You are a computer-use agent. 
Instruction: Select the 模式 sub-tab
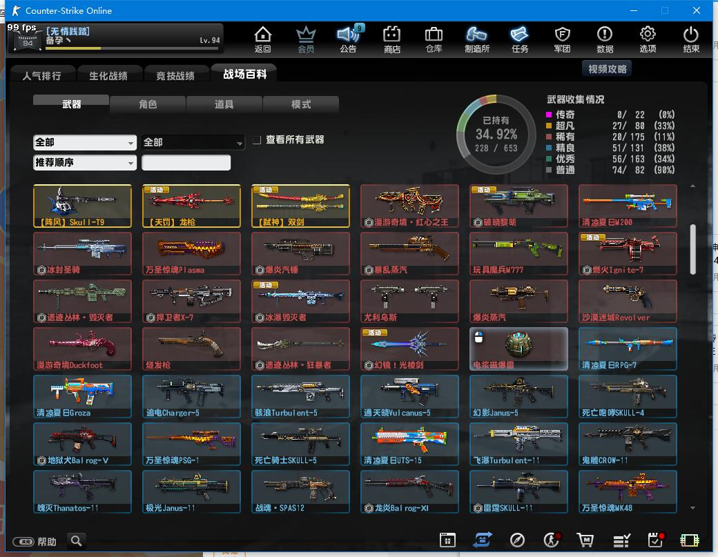click(x=301, y=104)
